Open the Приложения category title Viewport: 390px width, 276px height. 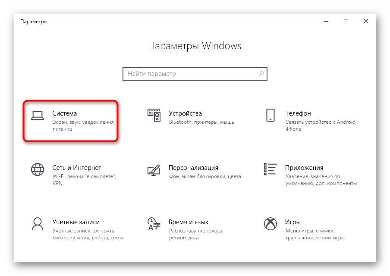tap(304, 168)
